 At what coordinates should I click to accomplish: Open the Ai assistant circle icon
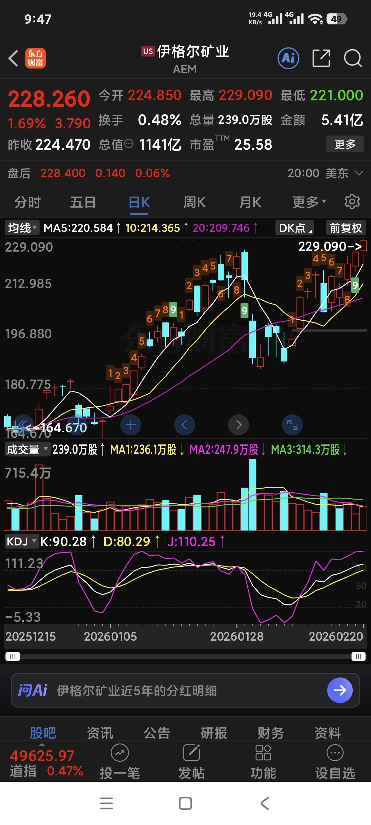(288, 58)
